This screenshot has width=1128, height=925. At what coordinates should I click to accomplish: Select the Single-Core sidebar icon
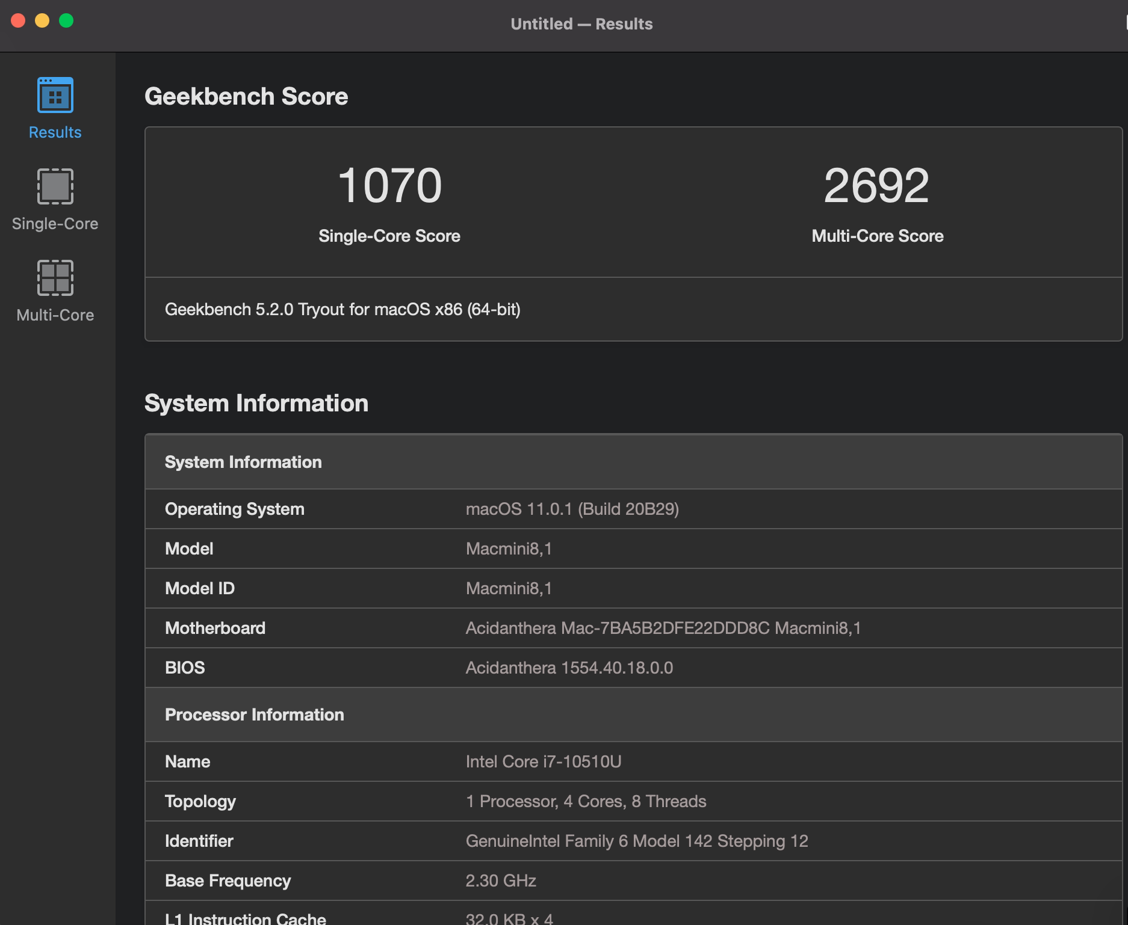(55, 187)
